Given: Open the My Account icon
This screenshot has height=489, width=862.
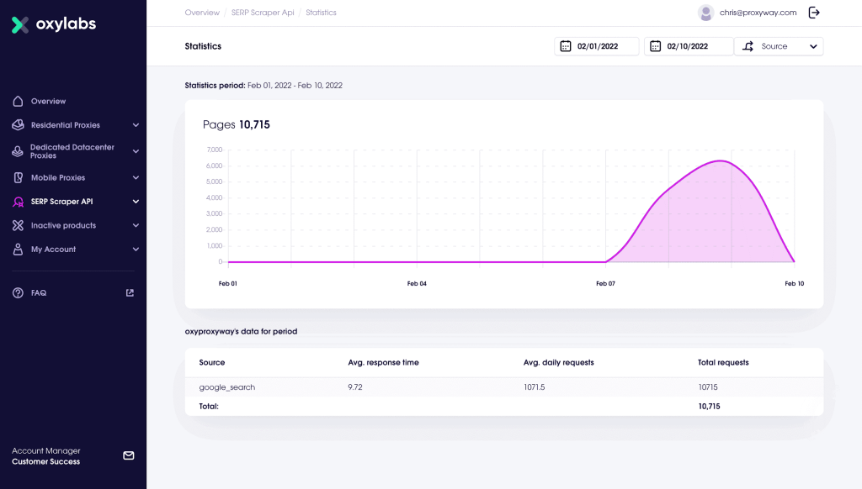Looking at the screenshot, I should pos(19,249).
